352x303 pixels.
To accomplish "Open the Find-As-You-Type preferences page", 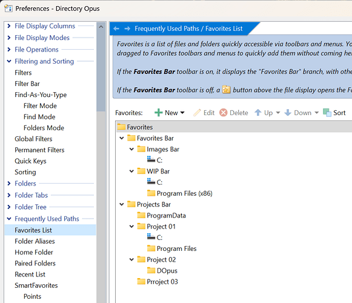I will pos(41,95).
